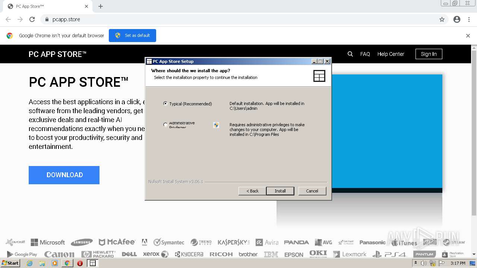Open the FAQ page link
The image size is (477, 268).
365,54
